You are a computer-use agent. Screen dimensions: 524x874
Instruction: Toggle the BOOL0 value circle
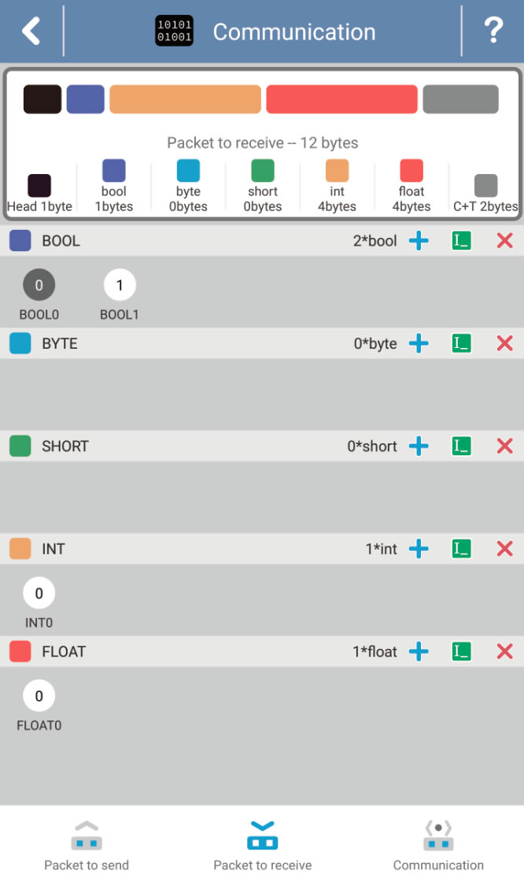pos(39,285)
